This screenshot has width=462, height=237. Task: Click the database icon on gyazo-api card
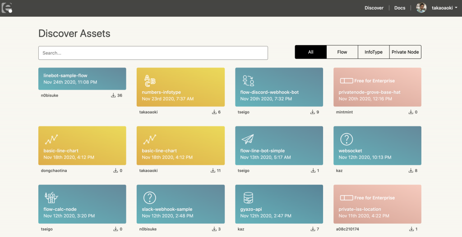click(248, 197)
